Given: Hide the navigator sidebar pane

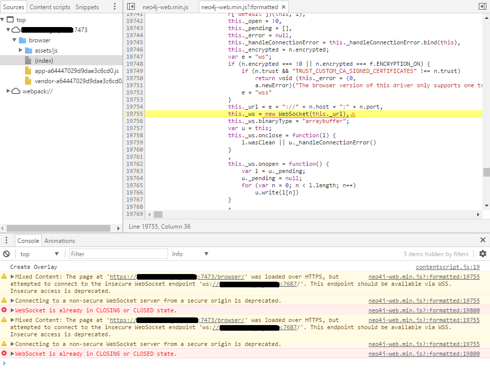Looking at the screenshot, I should click(x=131, y=7).
